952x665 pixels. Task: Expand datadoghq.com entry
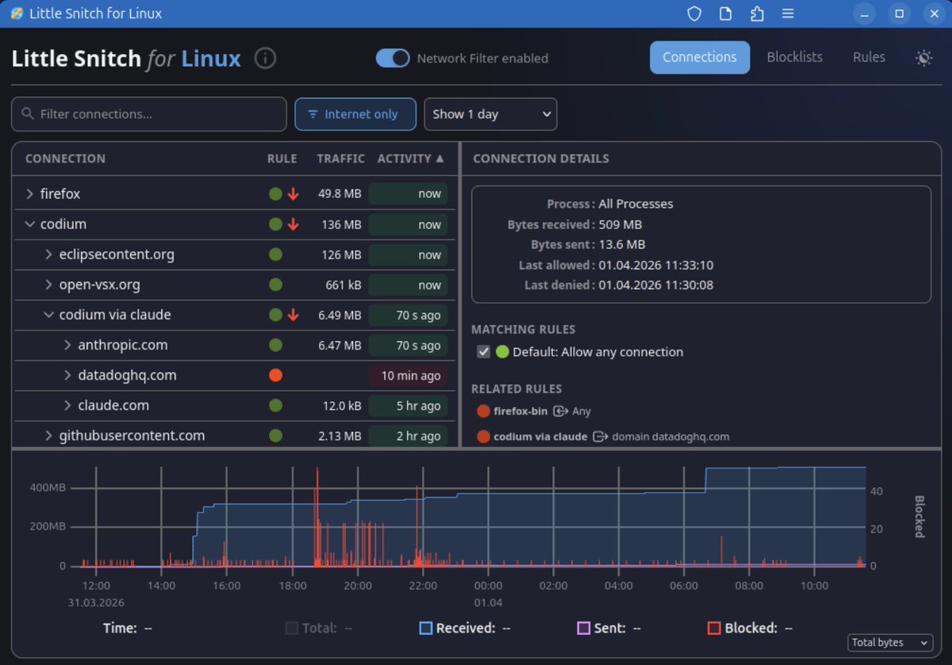[67, 375]
